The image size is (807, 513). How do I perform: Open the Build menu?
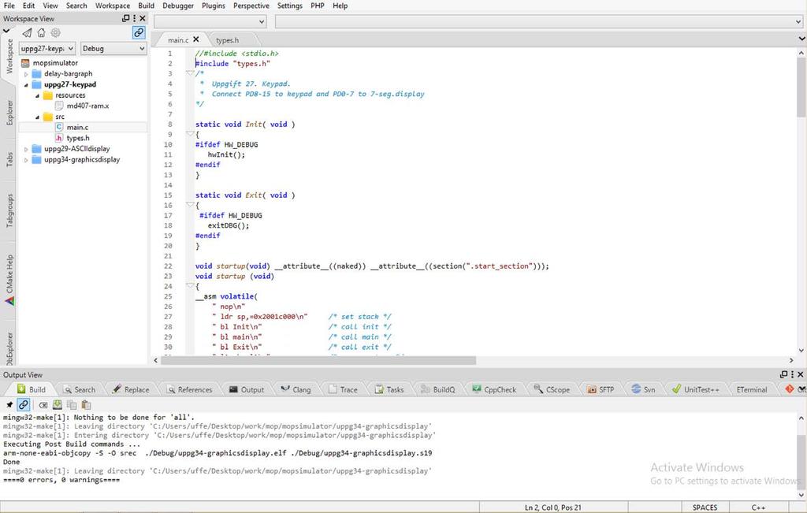[x=146, y=6]
